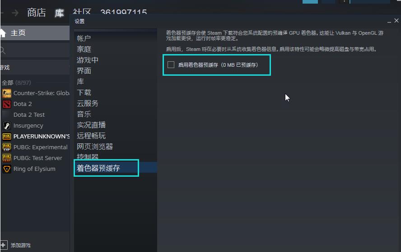Select PUBG: Test Server name in list

click(x=37, y=158)
